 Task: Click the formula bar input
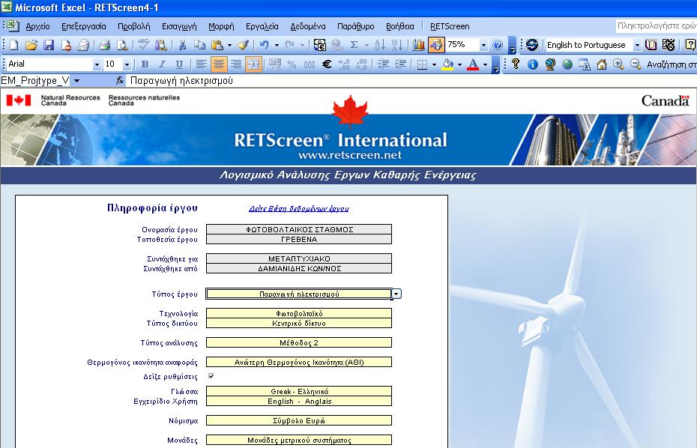[x=411, y=80]
